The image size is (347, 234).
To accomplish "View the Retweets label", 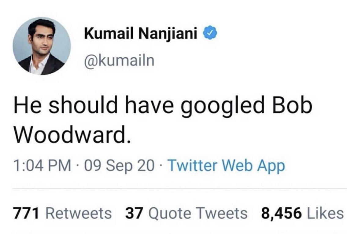I will point(79,213).
